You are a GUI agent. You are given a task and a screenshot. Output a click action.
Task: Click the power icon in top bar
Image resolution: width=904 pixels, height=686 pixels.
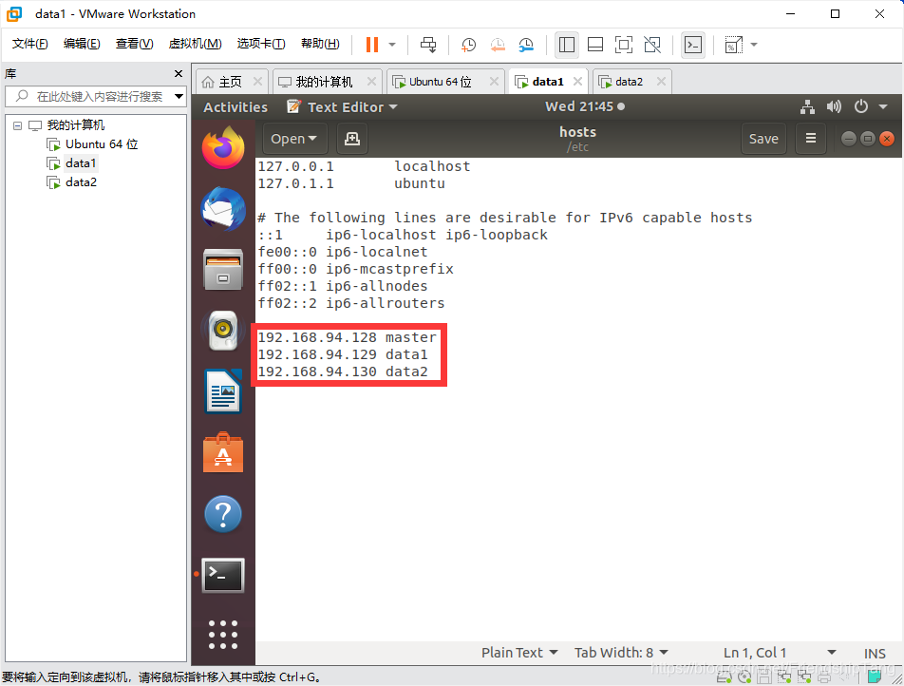coord(860,106)
